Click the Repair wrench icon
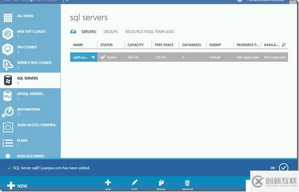 pos(161,183)
